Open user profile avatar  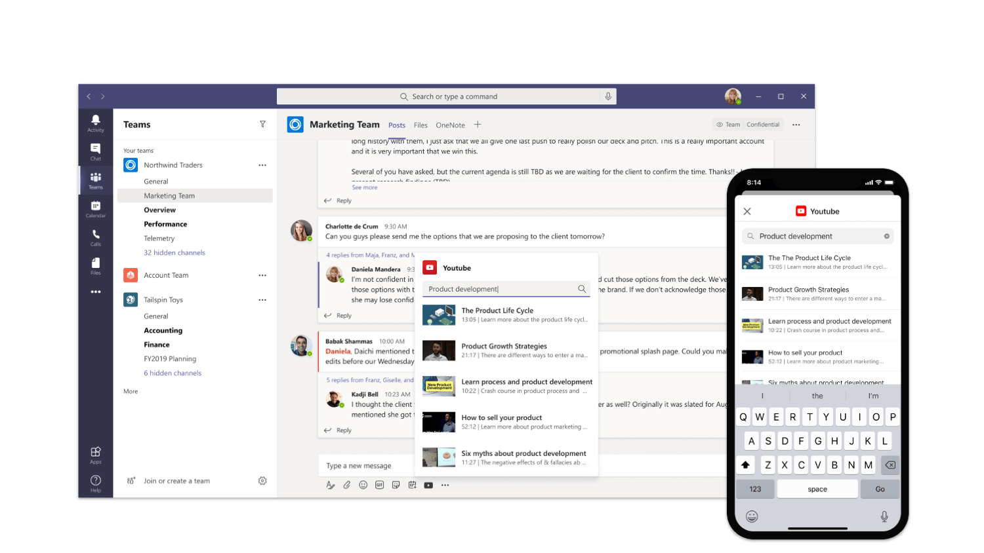(733, 96)
